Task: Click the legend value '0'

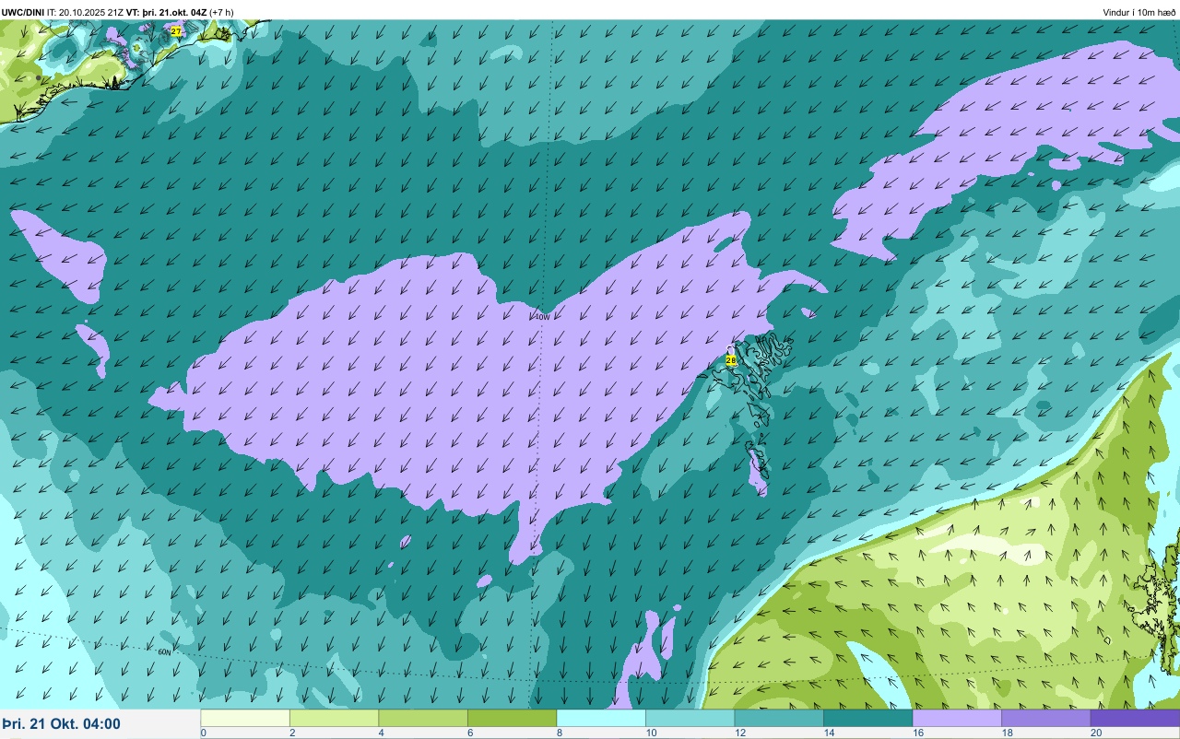Action: pyautogui.click(x=203, y=733)
